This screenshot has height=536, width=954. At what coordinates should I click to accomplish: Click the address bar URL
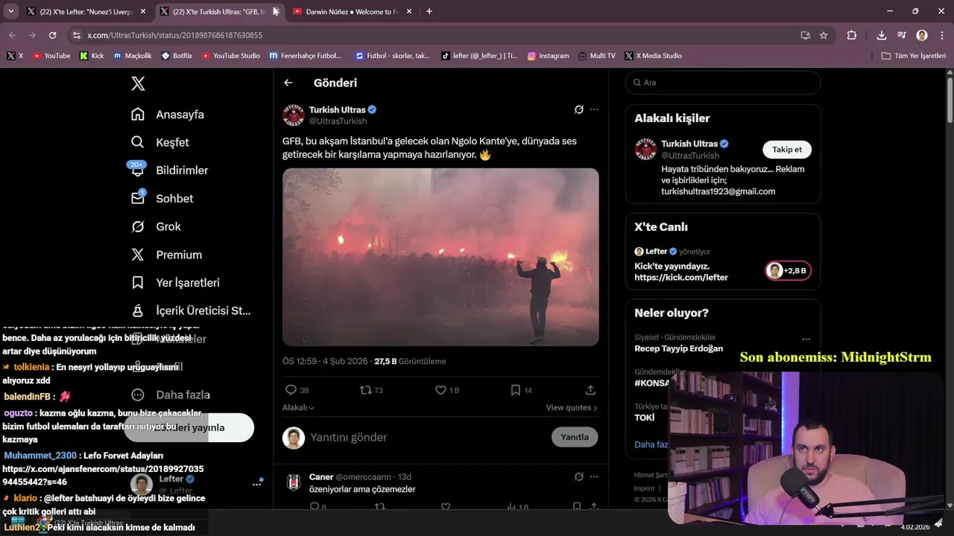pyautogui.click(x=174, y=35)
